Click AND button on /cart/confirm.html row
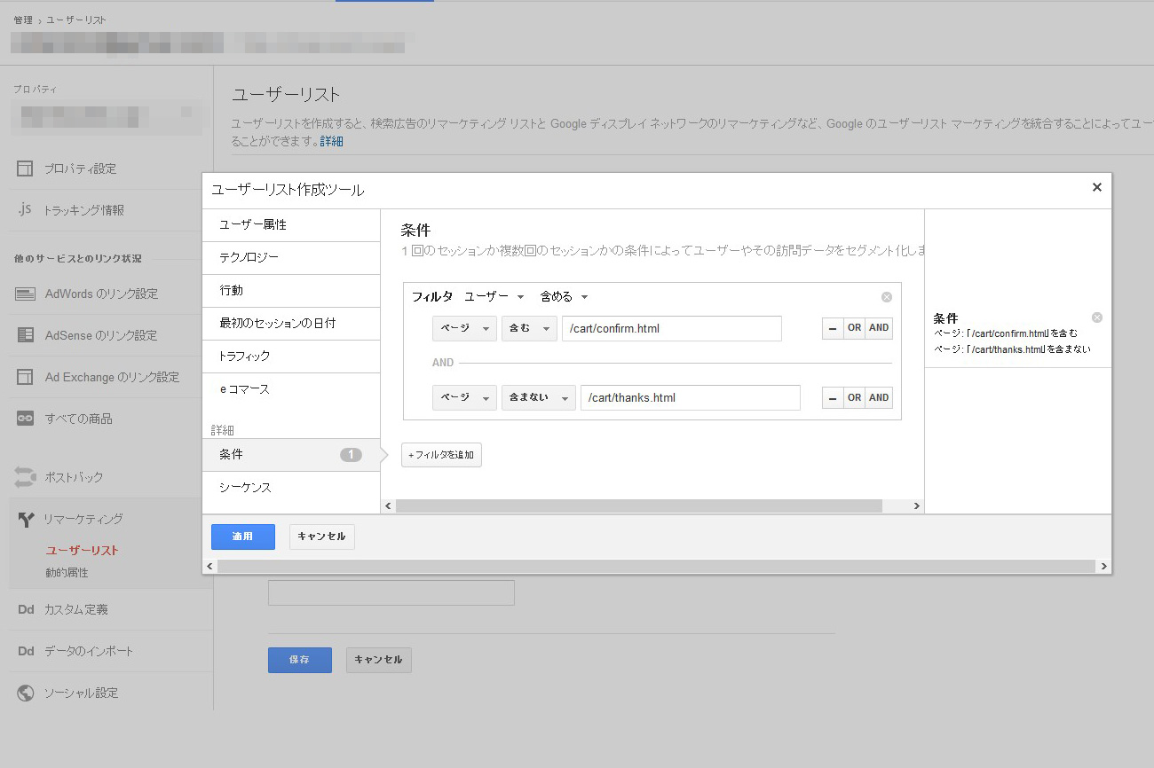 click(879, 328)
